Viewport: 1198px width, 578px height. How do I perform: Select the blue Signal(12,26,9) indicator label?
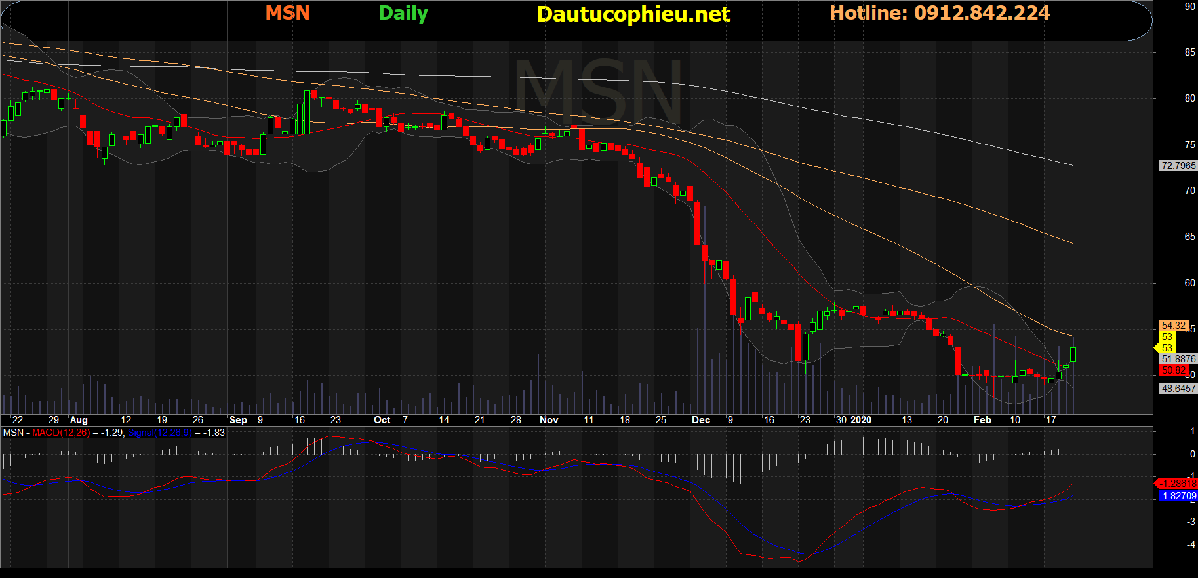(159, 433)
